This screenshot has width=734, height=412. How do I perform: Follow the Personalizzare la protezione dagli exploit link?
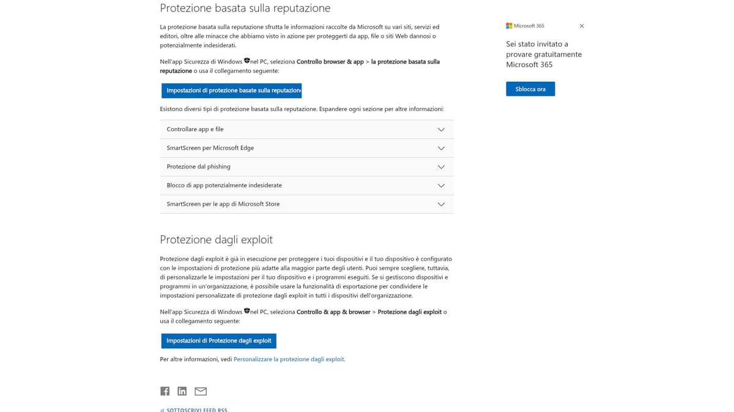(287, 359)
